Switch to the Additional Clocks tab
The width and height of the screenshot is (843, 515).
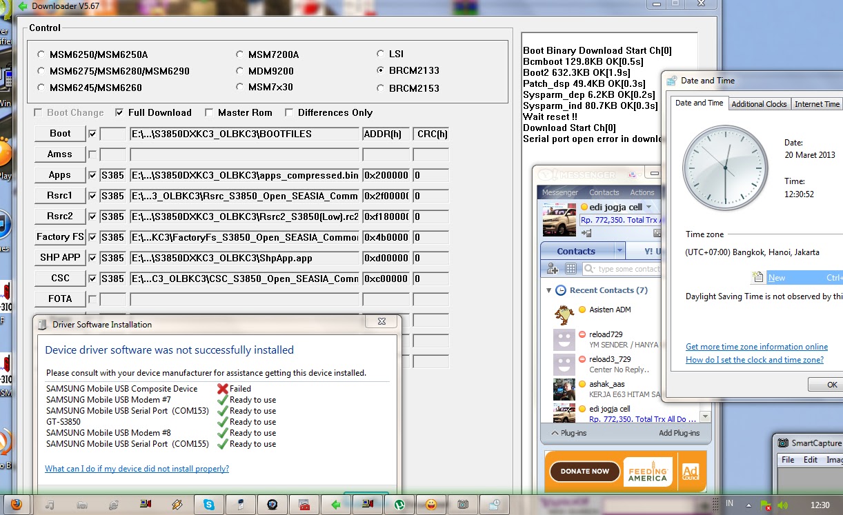pos(760,104)
